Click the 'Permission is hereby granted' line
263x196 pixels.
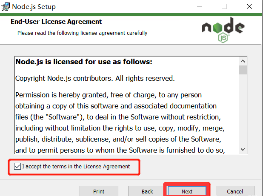coord(109,95)
